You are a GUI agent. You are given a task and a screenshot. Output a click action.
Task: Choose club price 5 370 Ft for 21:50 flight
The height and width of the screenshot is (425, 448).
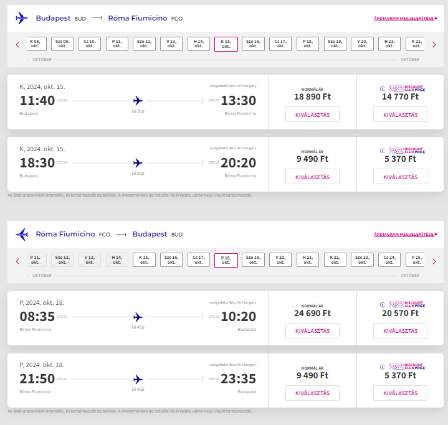pyautogui.click(x=400, y=393)
